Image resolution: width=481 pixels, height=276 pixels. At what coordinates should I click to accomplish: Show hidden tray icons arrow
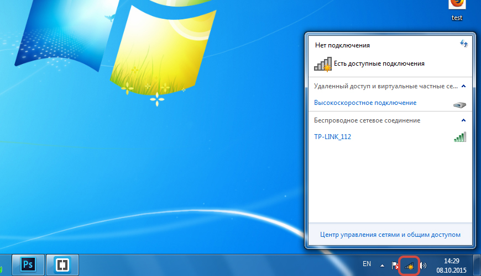(x=382, y=266)
